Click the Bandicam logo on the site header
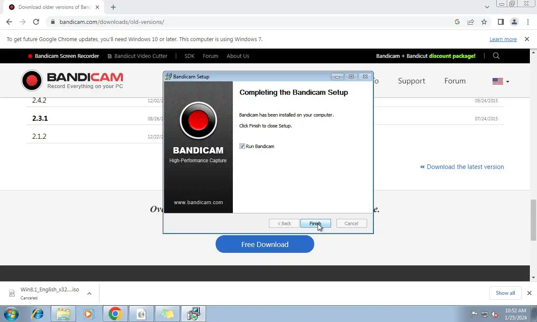Screen dimensions: 537x322 coord(73,80)
